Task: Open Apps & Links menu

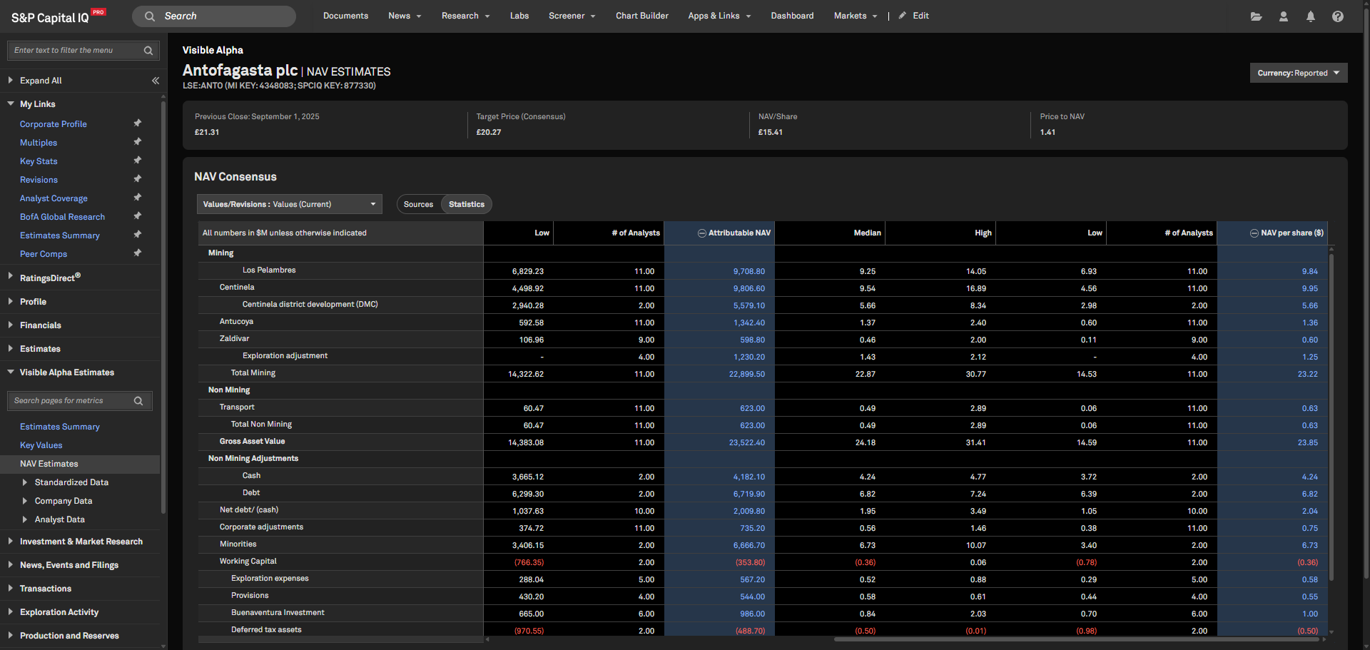Action: [x=719, y=16]
